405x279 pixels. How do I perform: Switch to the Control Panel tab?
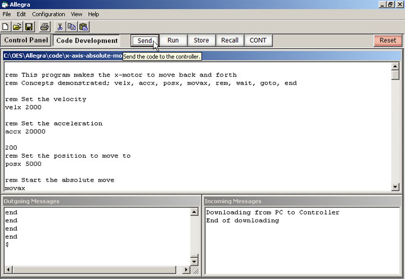click(x=26, y=40)
